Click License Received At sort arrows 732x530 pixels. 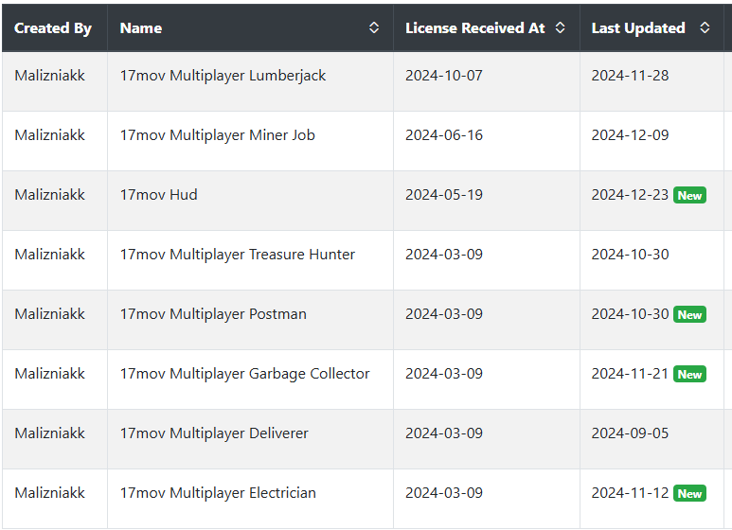[x=561, y=27]
